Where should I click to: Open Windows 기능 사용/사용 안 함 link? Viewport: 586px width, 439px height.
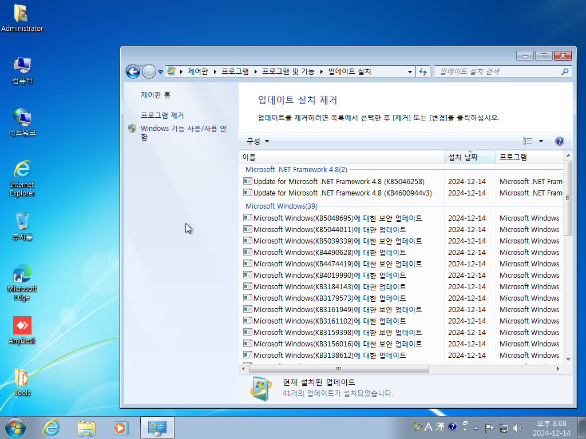(x=184, y=133)
